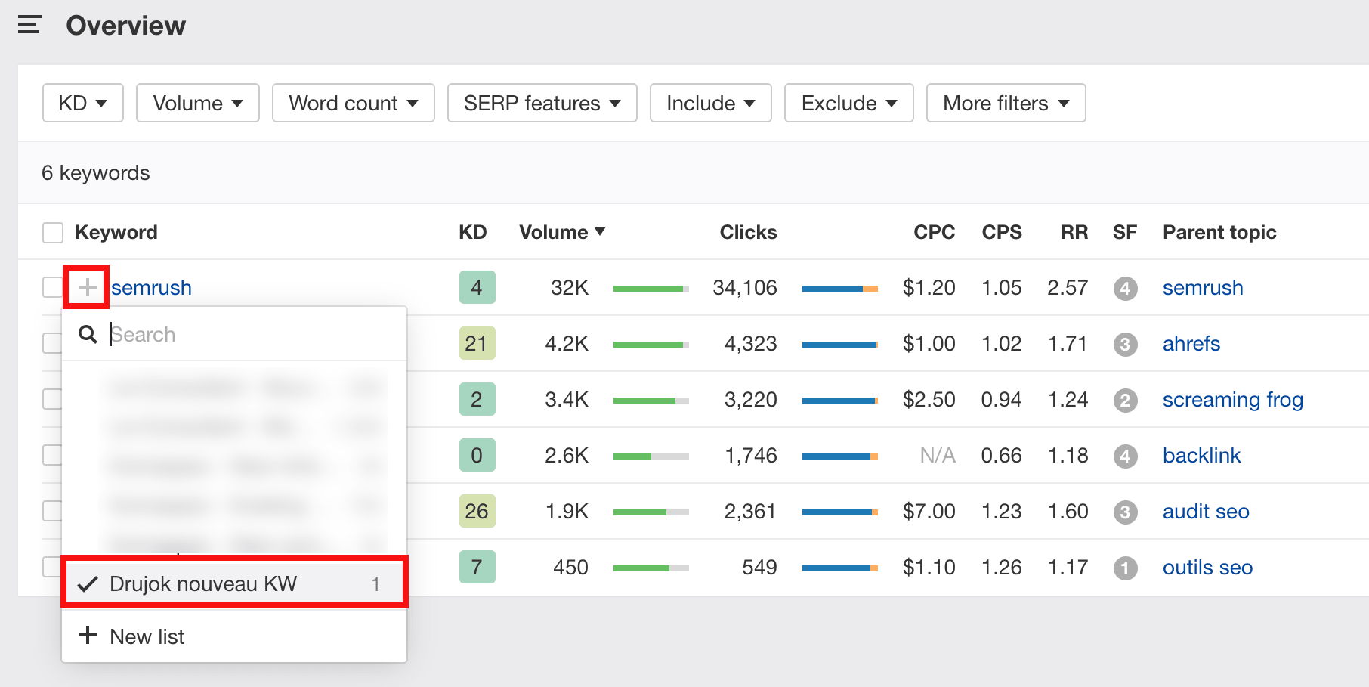Click the search magnifier icon in list dropdown
Viewport: 1369px width, 687px height.
[88, 334]
